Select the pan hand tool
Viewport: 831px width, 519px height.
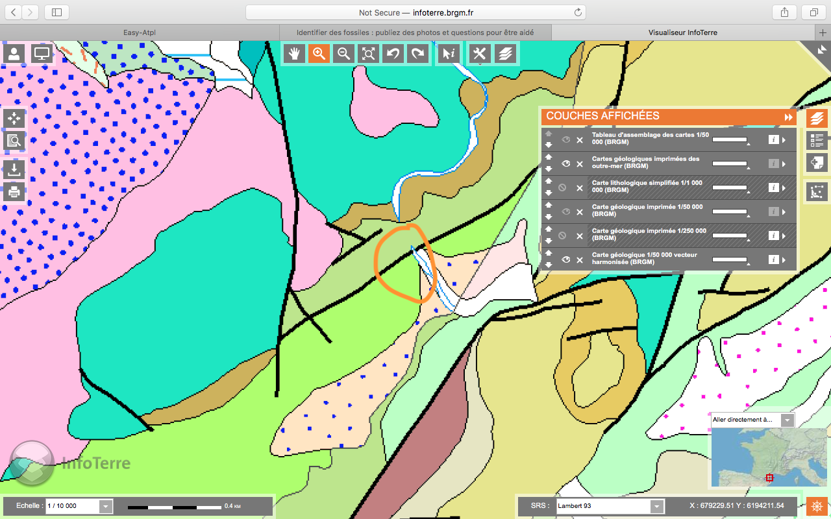294,54
